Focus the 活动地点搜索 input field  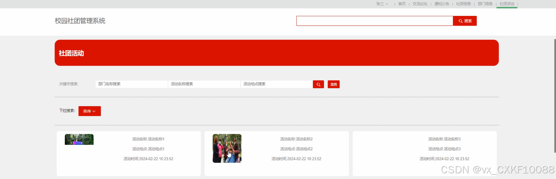click(x=276, y=84)
